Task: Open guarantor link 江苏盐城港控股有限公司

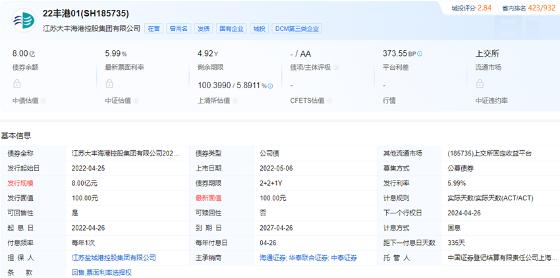Action: coord(113,258)
